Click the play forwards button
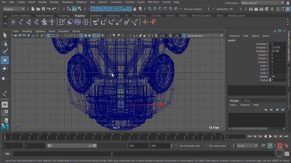 [271, 136]
